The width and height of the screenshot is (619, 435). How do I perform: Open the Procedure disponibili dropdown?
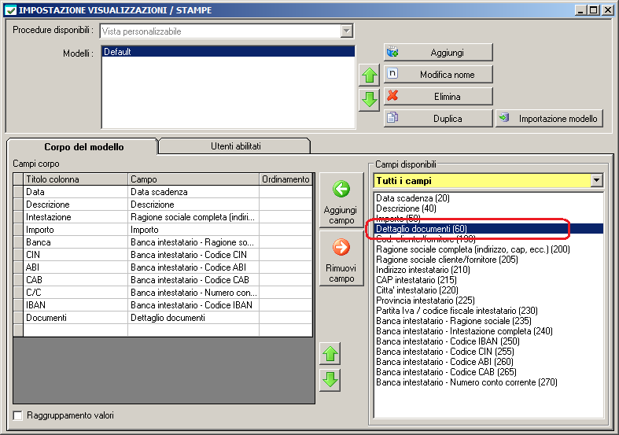pyautogui.click(x=346, y=31)
